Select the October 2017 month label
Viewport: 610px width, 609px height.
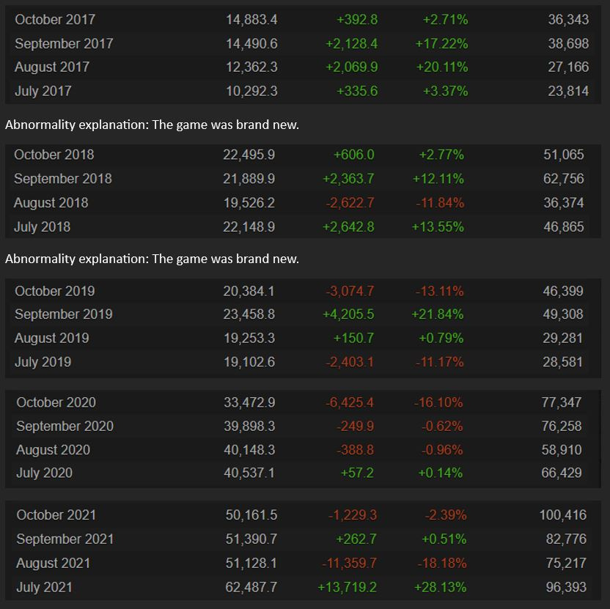[x=55, y=20]
